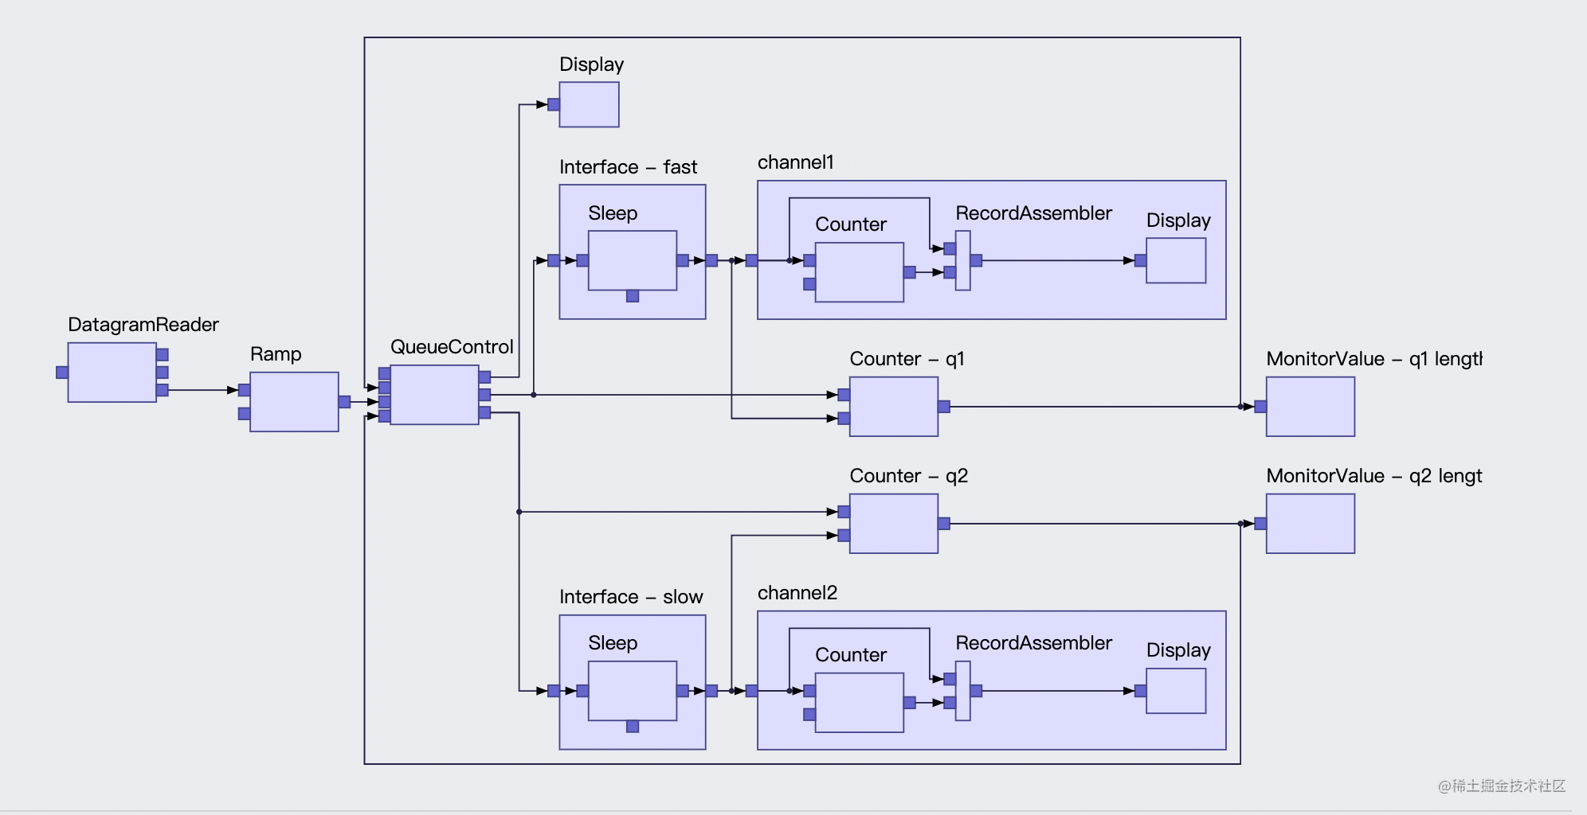The height and width of the screenshot is (815, 1587).
Task: Select the Counter – q1 block
Action: point(894,407)
